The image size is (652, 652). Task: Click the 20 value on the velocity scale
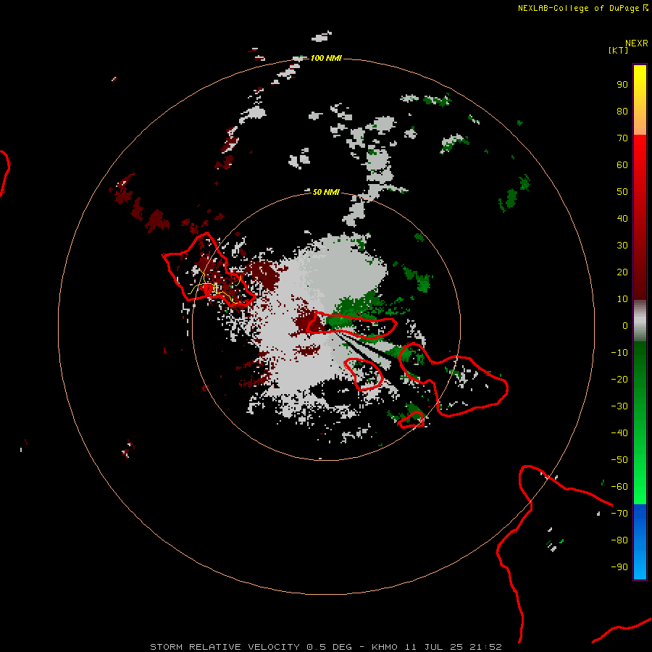click(x=622, y=272)
